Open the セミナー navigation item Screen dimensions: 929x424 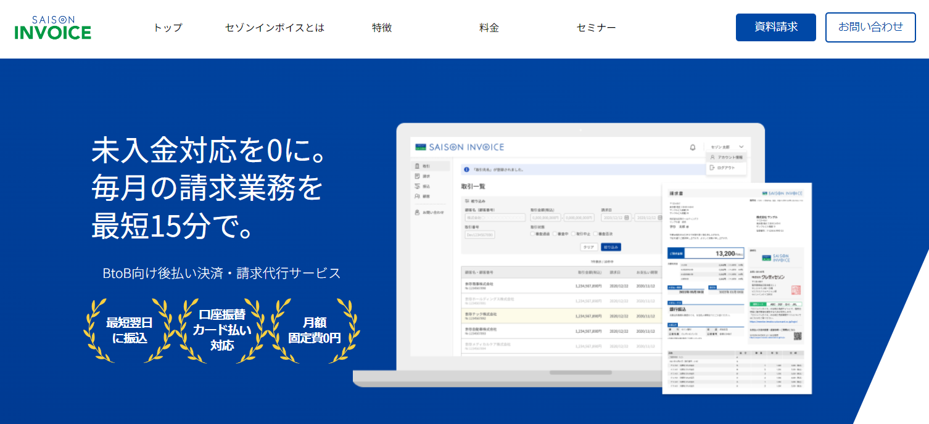tap(596, 28)
